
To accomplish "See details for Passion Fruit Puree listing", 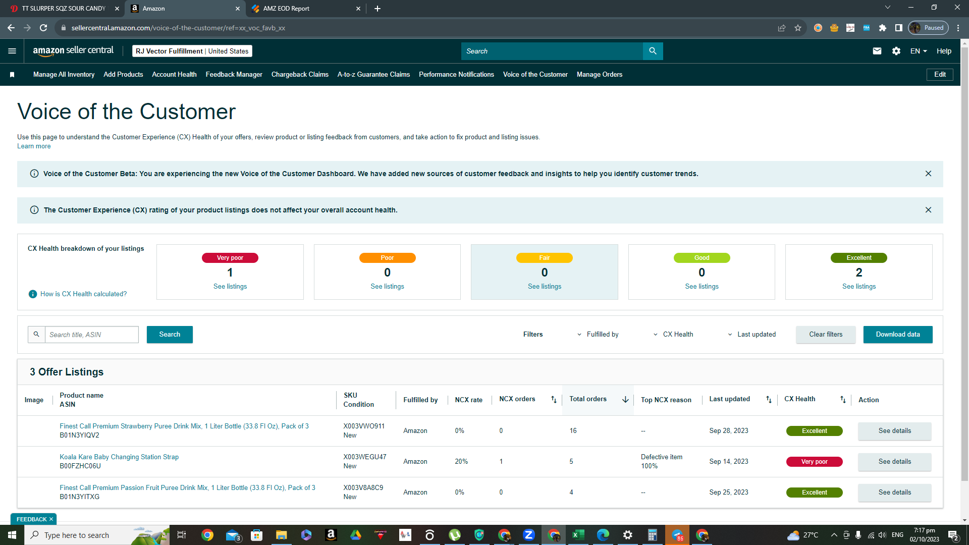I will click(895, 493).
